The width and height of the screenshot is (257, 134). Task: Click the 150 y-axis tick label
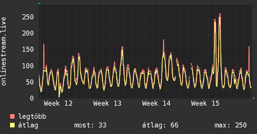pos(28,50)
